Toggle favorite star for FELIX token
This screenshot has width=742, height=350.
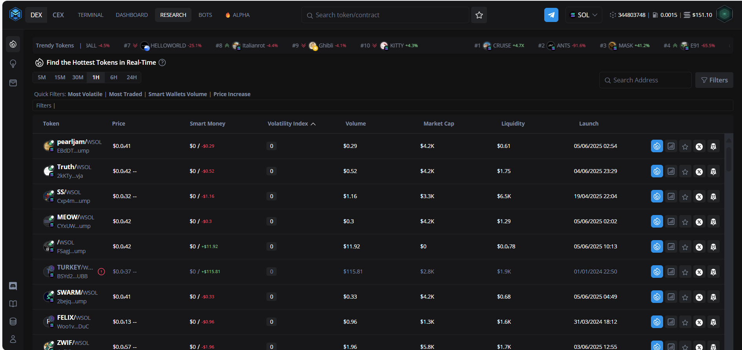(x=685, y=322)
